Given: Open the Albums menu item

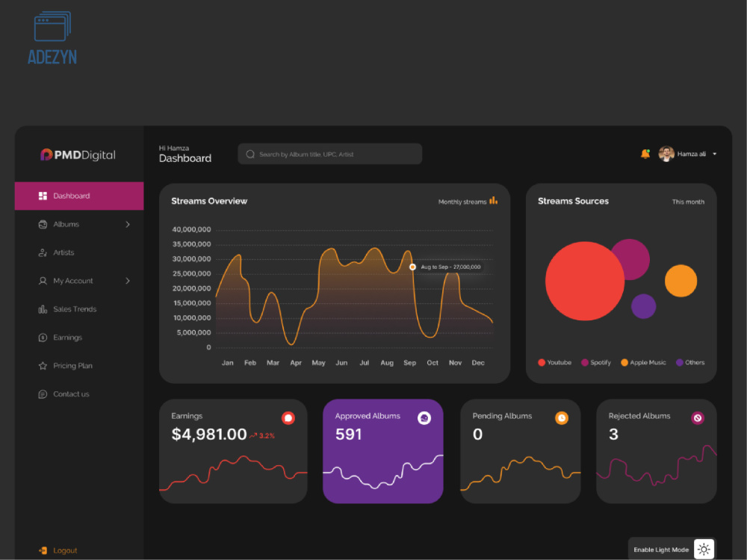Looking at the screenshot, I should tap(79, 224).
